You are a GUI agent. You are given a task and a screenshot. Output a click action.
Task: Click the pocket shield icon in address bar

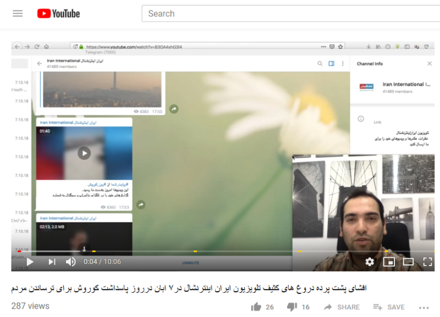click(332, 47)
